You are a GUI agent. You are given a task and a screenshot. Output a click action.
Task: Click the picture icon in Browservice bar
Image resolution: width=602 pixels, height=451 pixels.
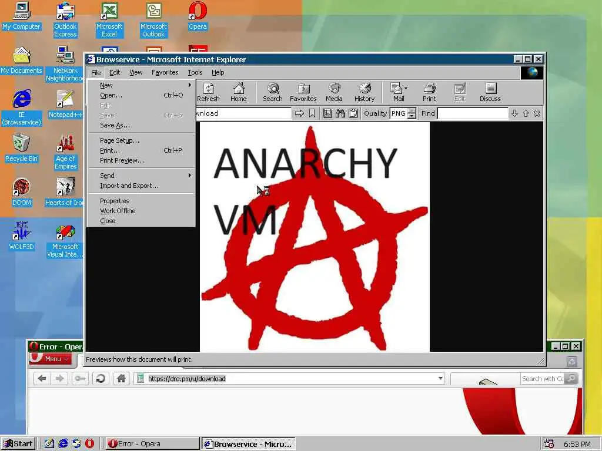pyautogui.click(x=327, y=113)
